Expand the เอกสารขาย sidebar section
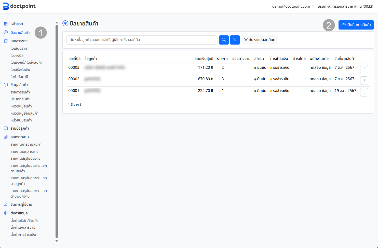Viewport: 378px width, 248px height. point(19,41)
